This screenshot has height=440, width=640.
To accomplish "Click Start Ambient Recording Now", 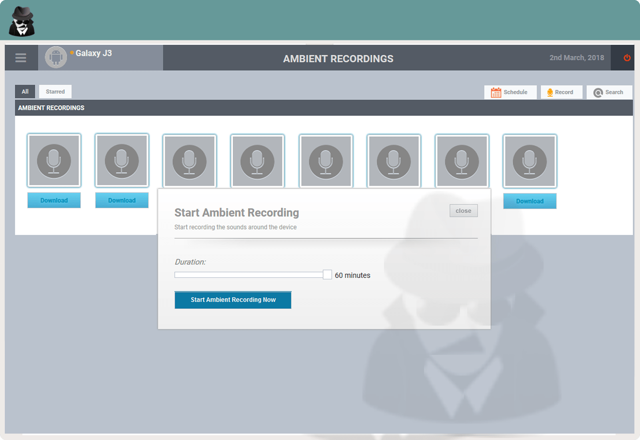I will [233, 300].
